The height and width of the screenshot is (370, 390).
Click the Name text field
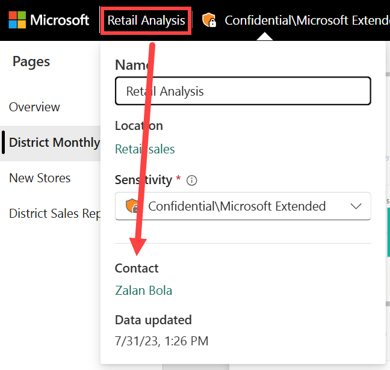pos(243,91)
